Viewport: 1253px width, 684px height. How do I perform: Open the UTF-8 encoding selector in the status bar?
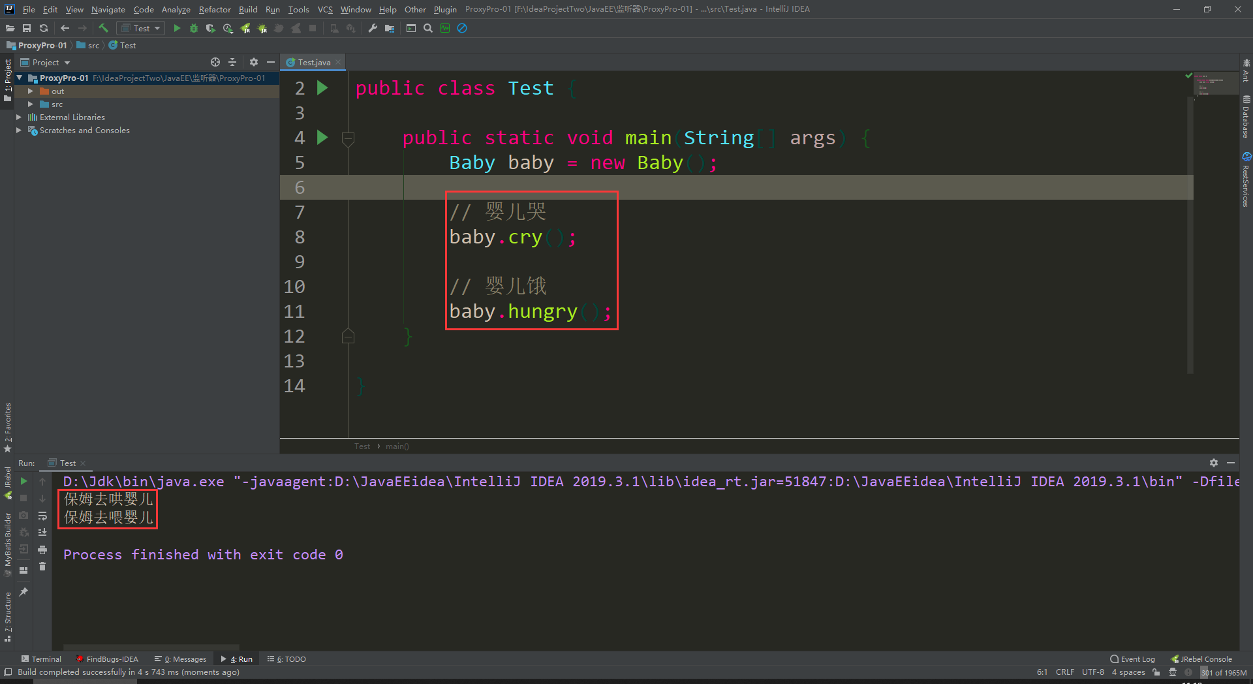(x=1093, y=672)
